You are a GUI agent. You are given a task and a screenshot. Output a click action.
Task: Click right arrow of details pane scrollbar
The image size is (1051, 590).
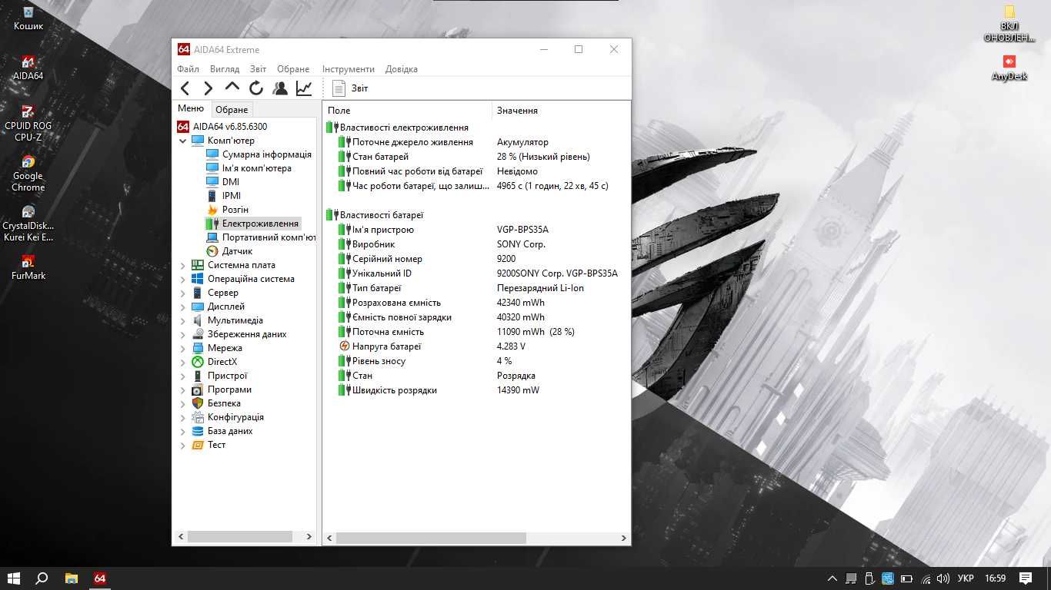[x=623, y=538]
